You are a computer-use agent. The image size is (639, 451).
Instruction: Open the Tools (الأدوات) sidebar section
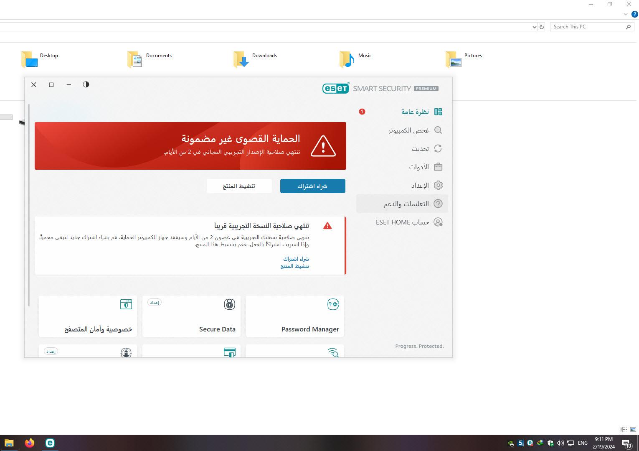[x=425, y=167]
